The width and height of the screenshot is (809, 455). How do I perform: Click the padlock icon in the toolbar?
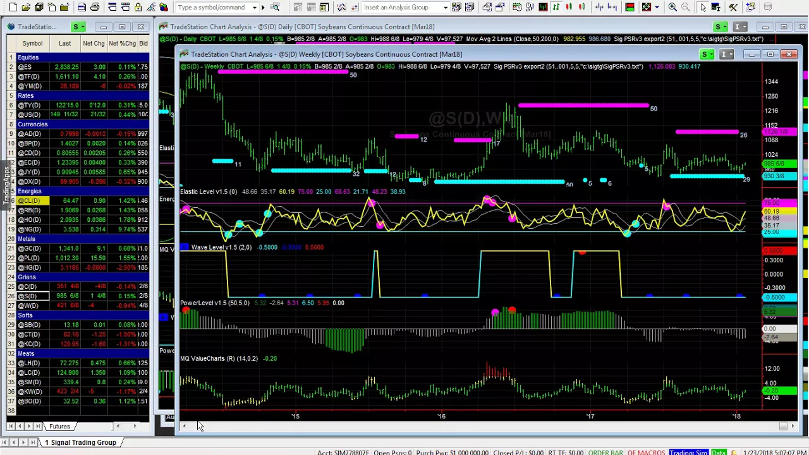(138, 7)
